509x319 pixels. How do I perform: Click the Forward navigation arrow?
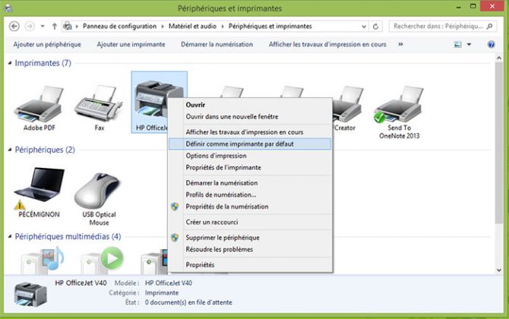pyautogui.click(x=30, y=27)
